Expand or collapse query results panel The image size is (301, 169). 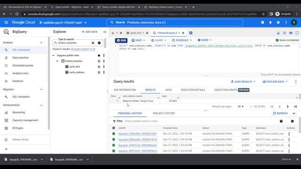pos(296,82)
